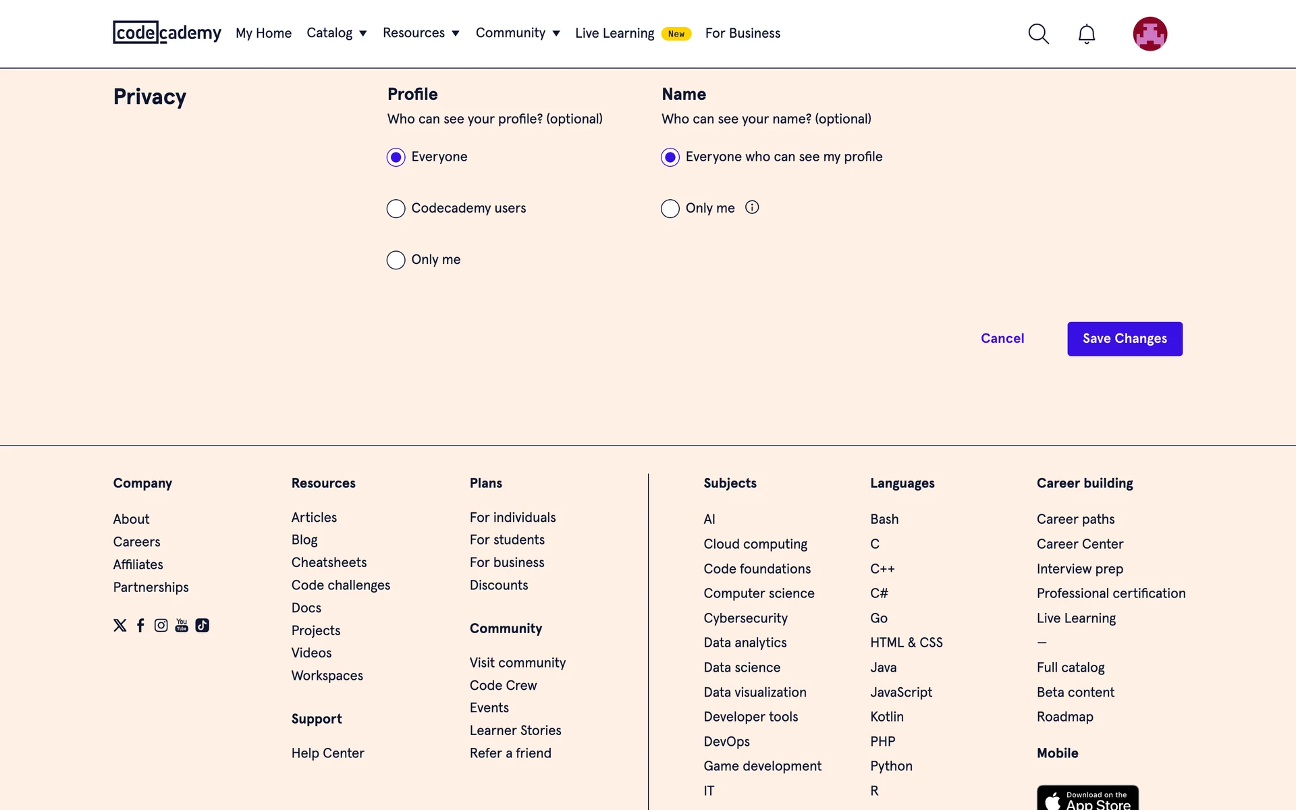Visit the Instagram icon link

[161, 626]
